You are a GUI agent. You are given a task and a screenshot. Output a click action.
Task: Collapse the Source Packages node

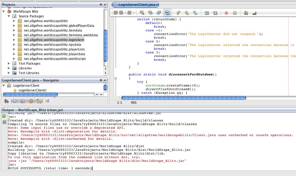(9, 16)
